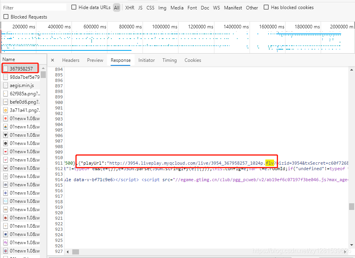Click the response horizontal scrollbar thumb

[75, 252]
